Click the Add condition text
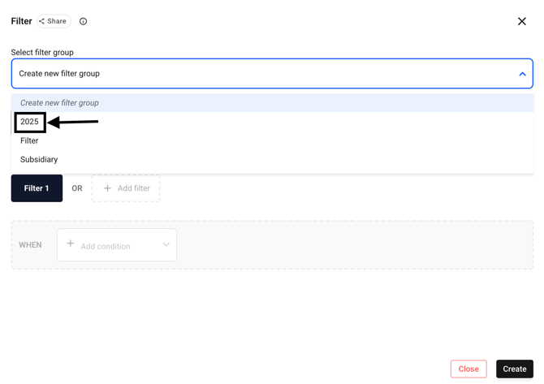The width and height of the screenshot is (544, 384). (x=106, y=246)
